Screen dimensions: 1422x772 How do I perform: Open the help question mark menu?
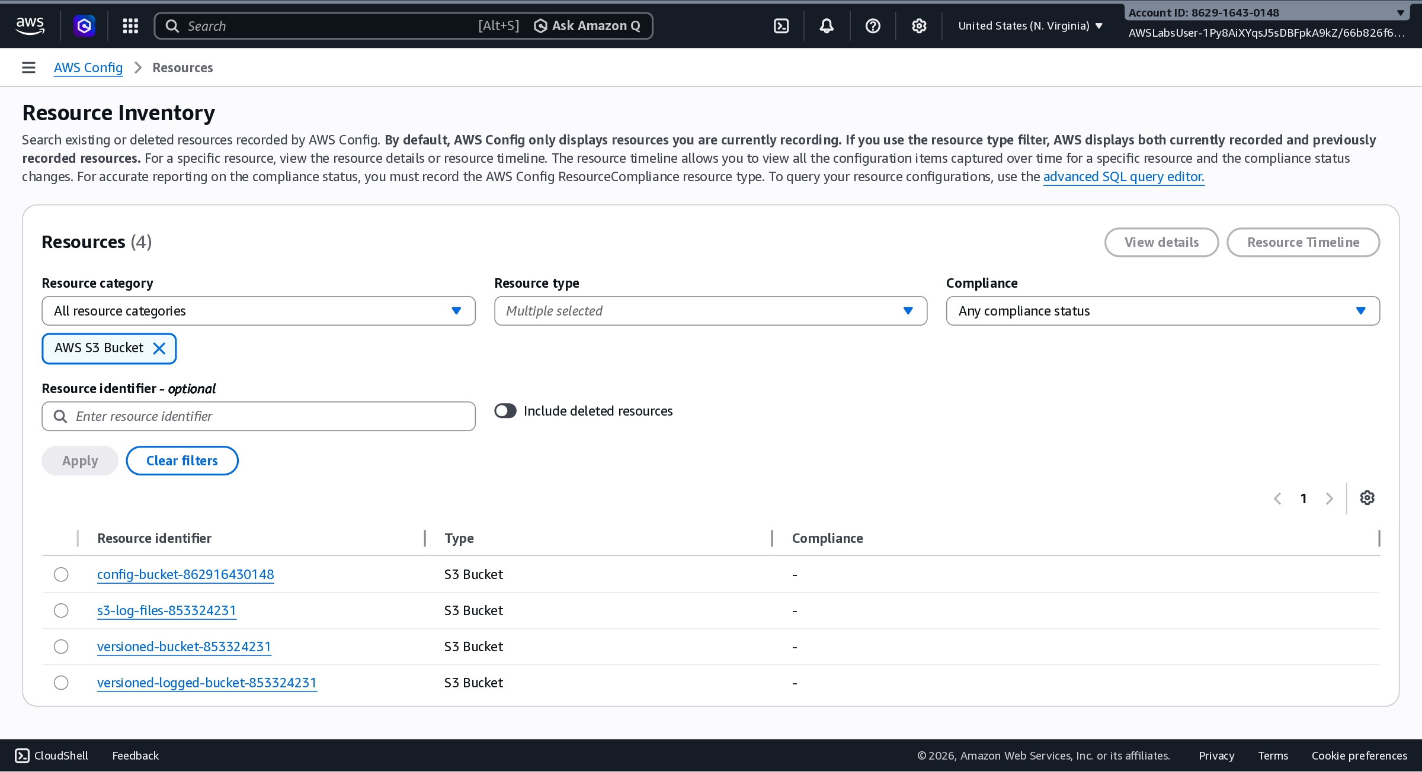click(873, 25)
